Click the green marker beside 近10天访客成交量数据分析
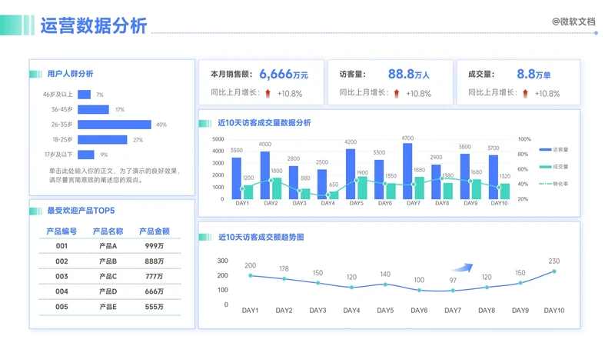This screenshot has height=346, width=615. [205, 122]
